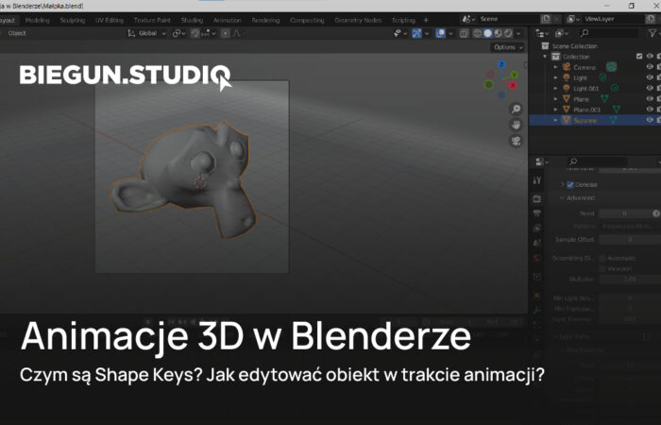
Task: Switch to UV Editing workspace
Action: (110, 20)
